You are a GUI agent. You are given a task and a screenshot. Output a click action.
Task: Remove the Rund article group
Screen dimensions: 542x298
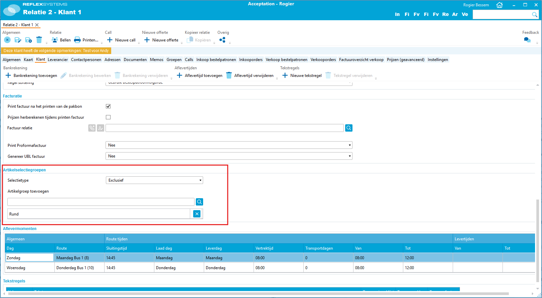point(197,214)
